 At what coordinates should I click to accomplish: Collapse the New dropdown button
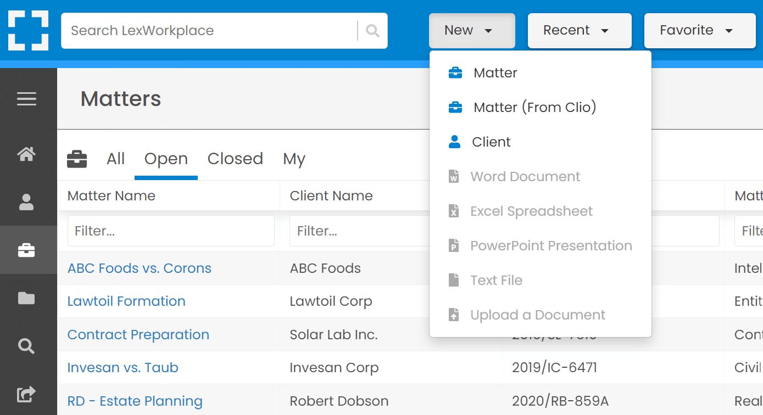[472, 31]
